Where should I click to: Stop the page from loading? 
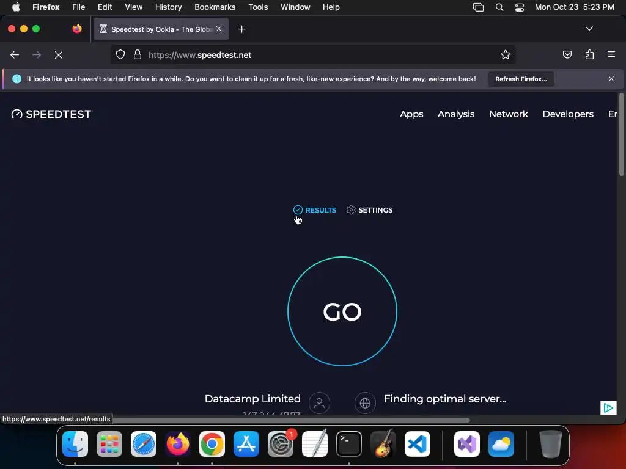pyautogui.click(x=59, y=55)
